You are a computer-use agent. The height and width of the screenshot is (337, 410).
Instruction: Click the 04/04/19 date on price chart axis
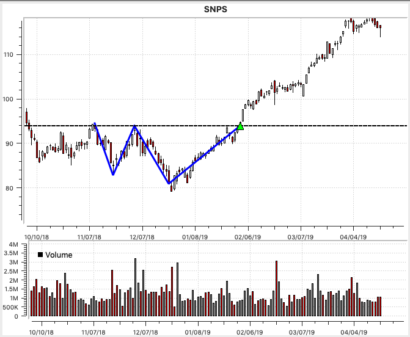[x=353, y=237]
